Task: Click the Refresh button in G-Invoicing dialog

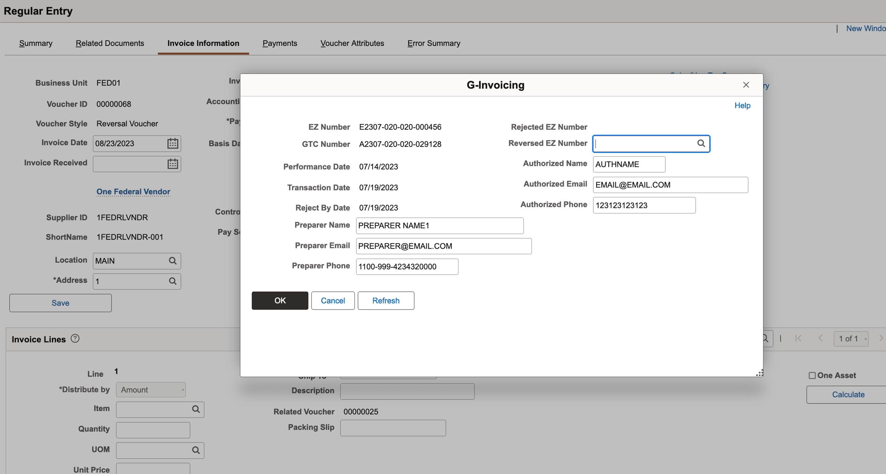Action: (386, 300)
